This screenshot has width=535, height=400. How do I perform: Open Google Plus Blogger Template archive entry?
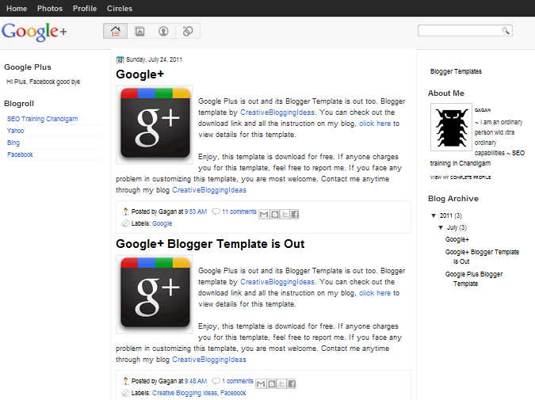[474, 279]
